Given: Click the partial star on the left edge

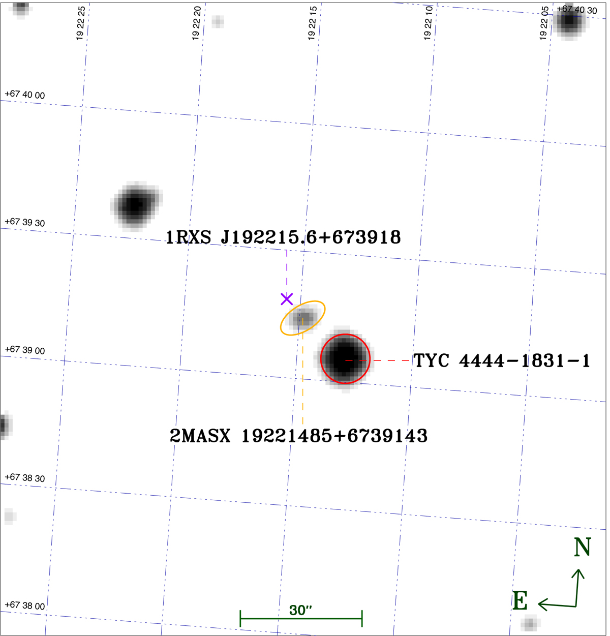Looking at the screenshot, I should point(4,425).
